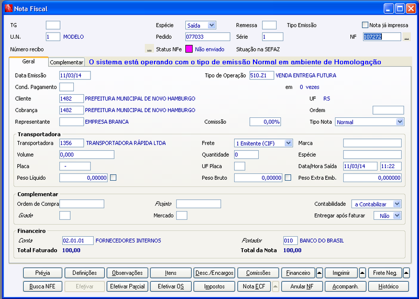This screenshot has width=419, height=299.
Task: Click the Nota Fiscal title bar app icon
Action: click(x=8, y=8)
